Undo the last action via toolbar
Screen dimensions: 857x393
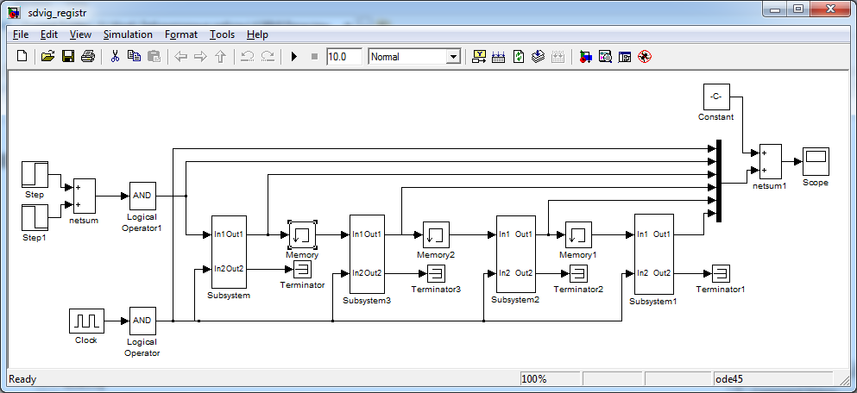pyautogui.click(x=247, y=56)
